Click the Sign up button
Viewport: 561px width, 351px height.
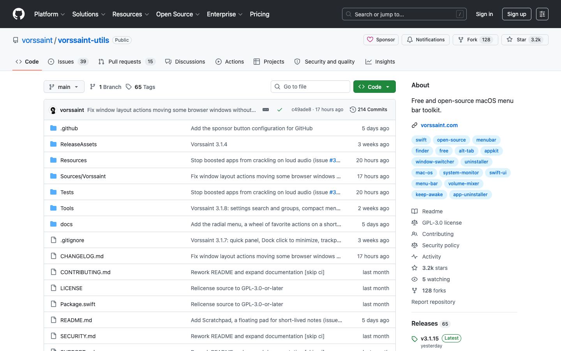[x=517, y=14]
